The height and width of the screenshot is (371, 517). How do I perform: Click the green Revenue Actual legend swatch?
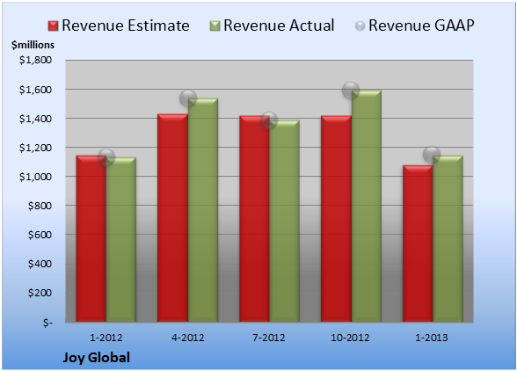click(x=215, y=26)
